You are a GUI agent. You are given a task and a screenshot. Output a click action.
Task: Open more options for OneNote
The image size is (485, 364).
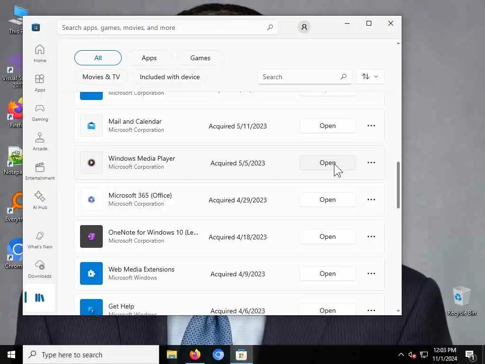click(x=371, y=237)
